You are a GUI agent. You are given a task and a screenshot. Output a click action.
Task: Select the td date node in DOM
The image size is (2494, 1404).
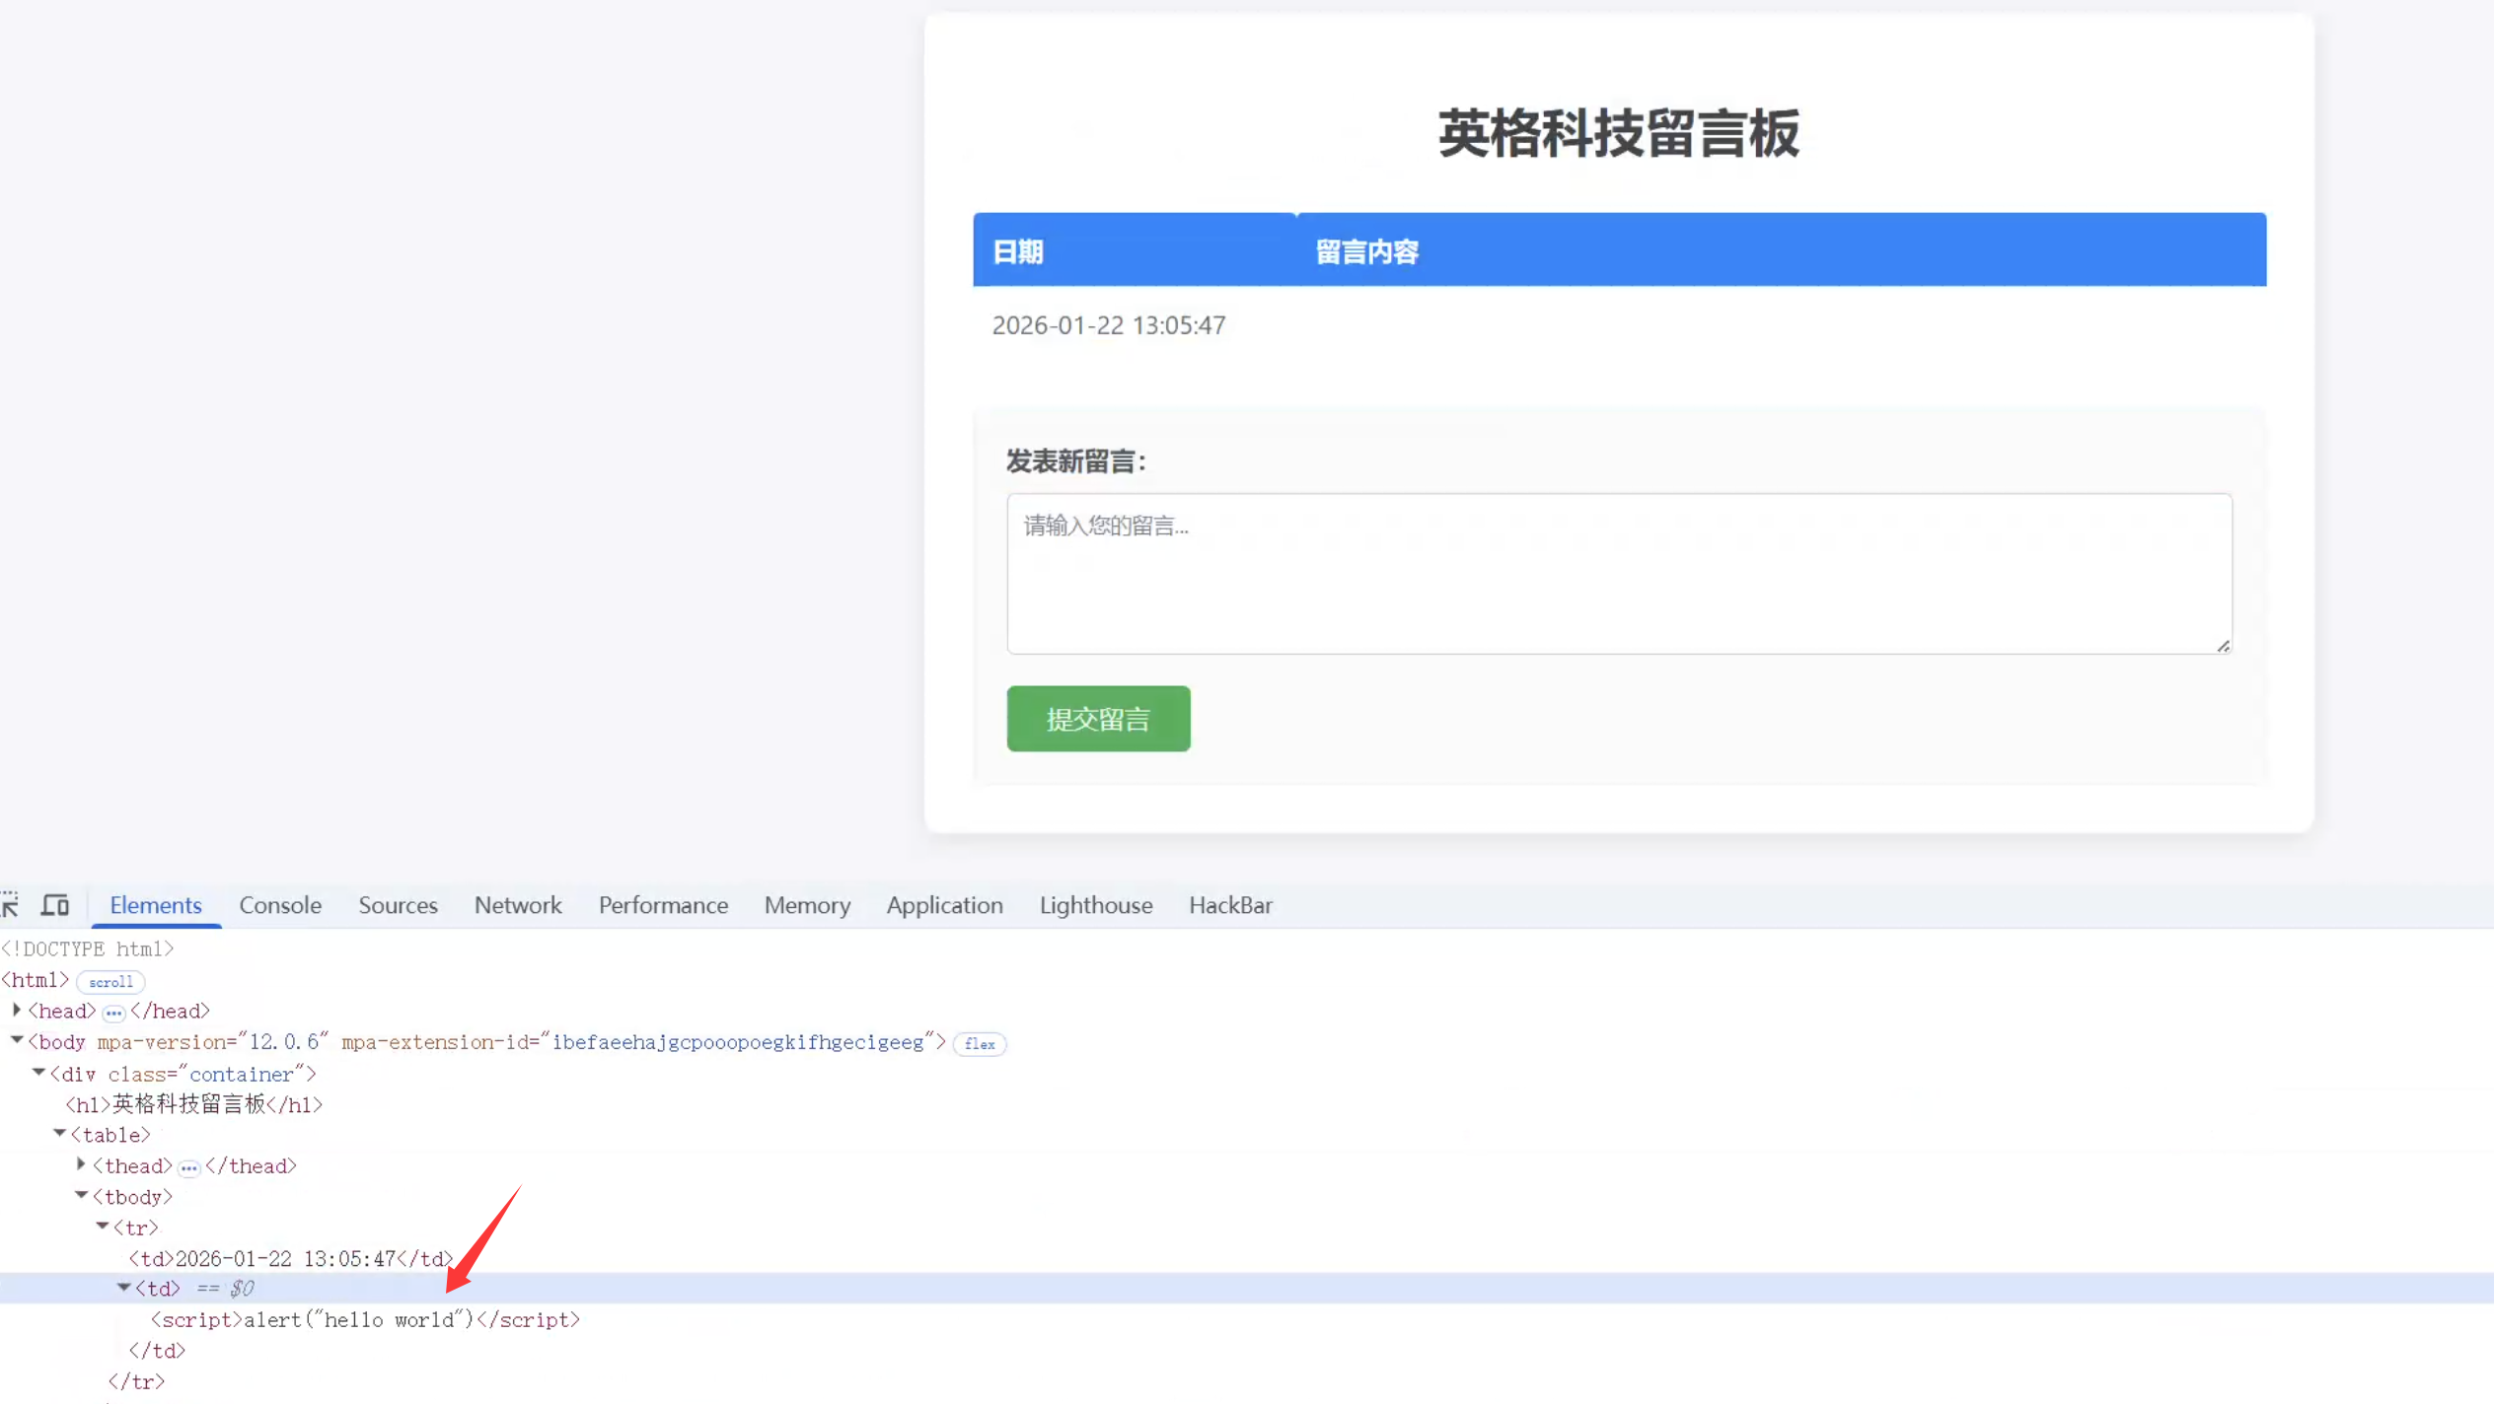(290, 1258)
